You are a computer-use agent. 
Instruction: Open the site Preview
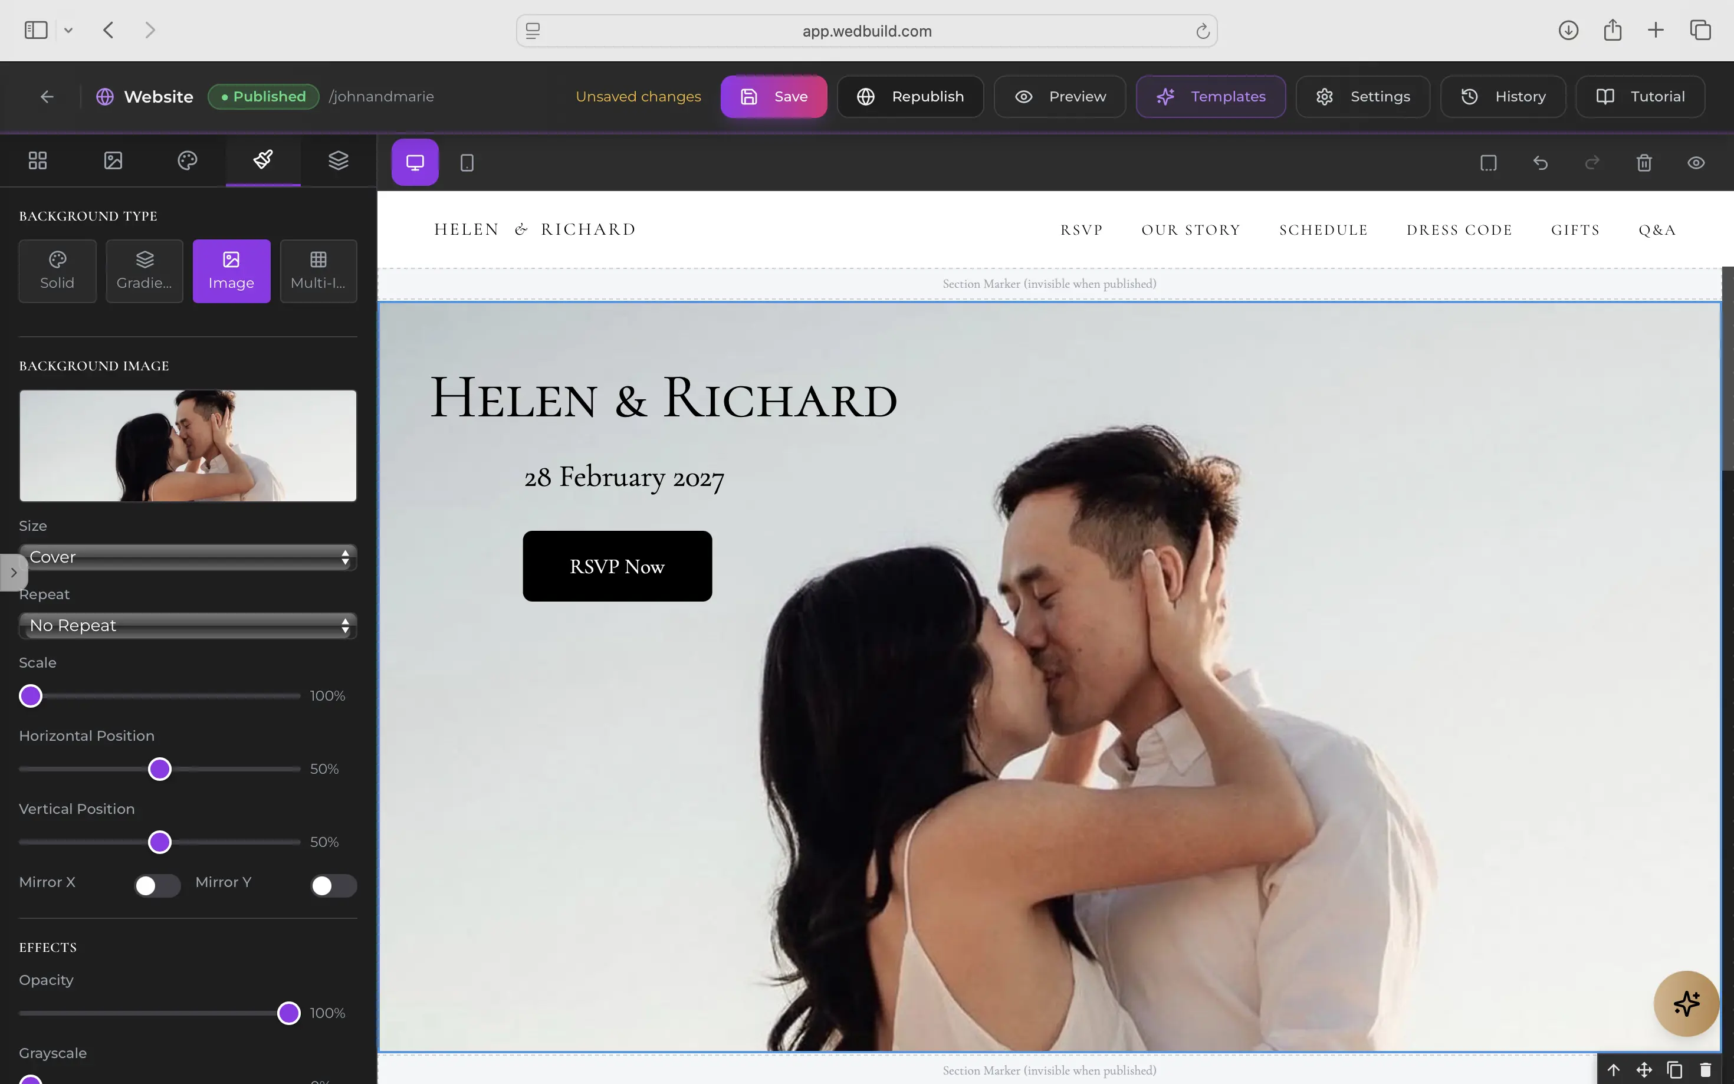pyautogui.click(x=1059, y=97)
